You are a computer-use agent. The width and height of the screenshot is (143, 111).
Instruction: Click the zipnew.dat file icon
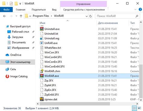coord(42,99)
